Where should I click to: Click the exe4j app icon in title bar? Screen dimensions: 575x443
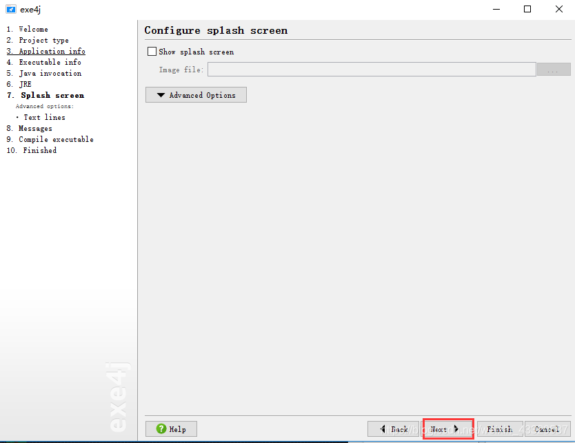point(10,9)
